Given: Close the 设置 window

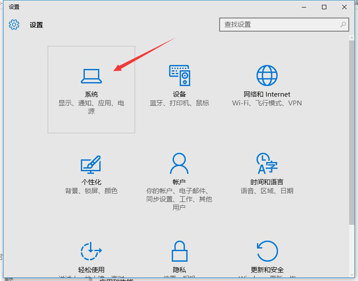Looking at the screenshot, I should (344, 7).
